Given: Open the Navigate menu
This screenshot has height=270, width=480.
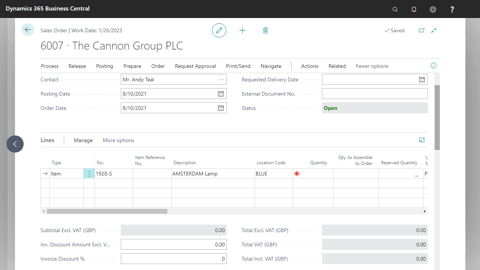Looking at the screenshot, I should 271,66.
